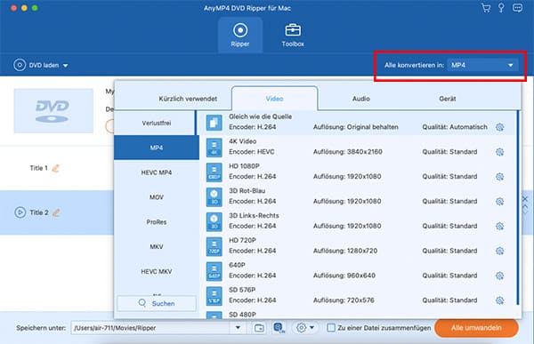Select the Gleich wie die Quelle preset icon
This screenshot has width=534, height=344.
pyautogui.click(x=214, y=123)
